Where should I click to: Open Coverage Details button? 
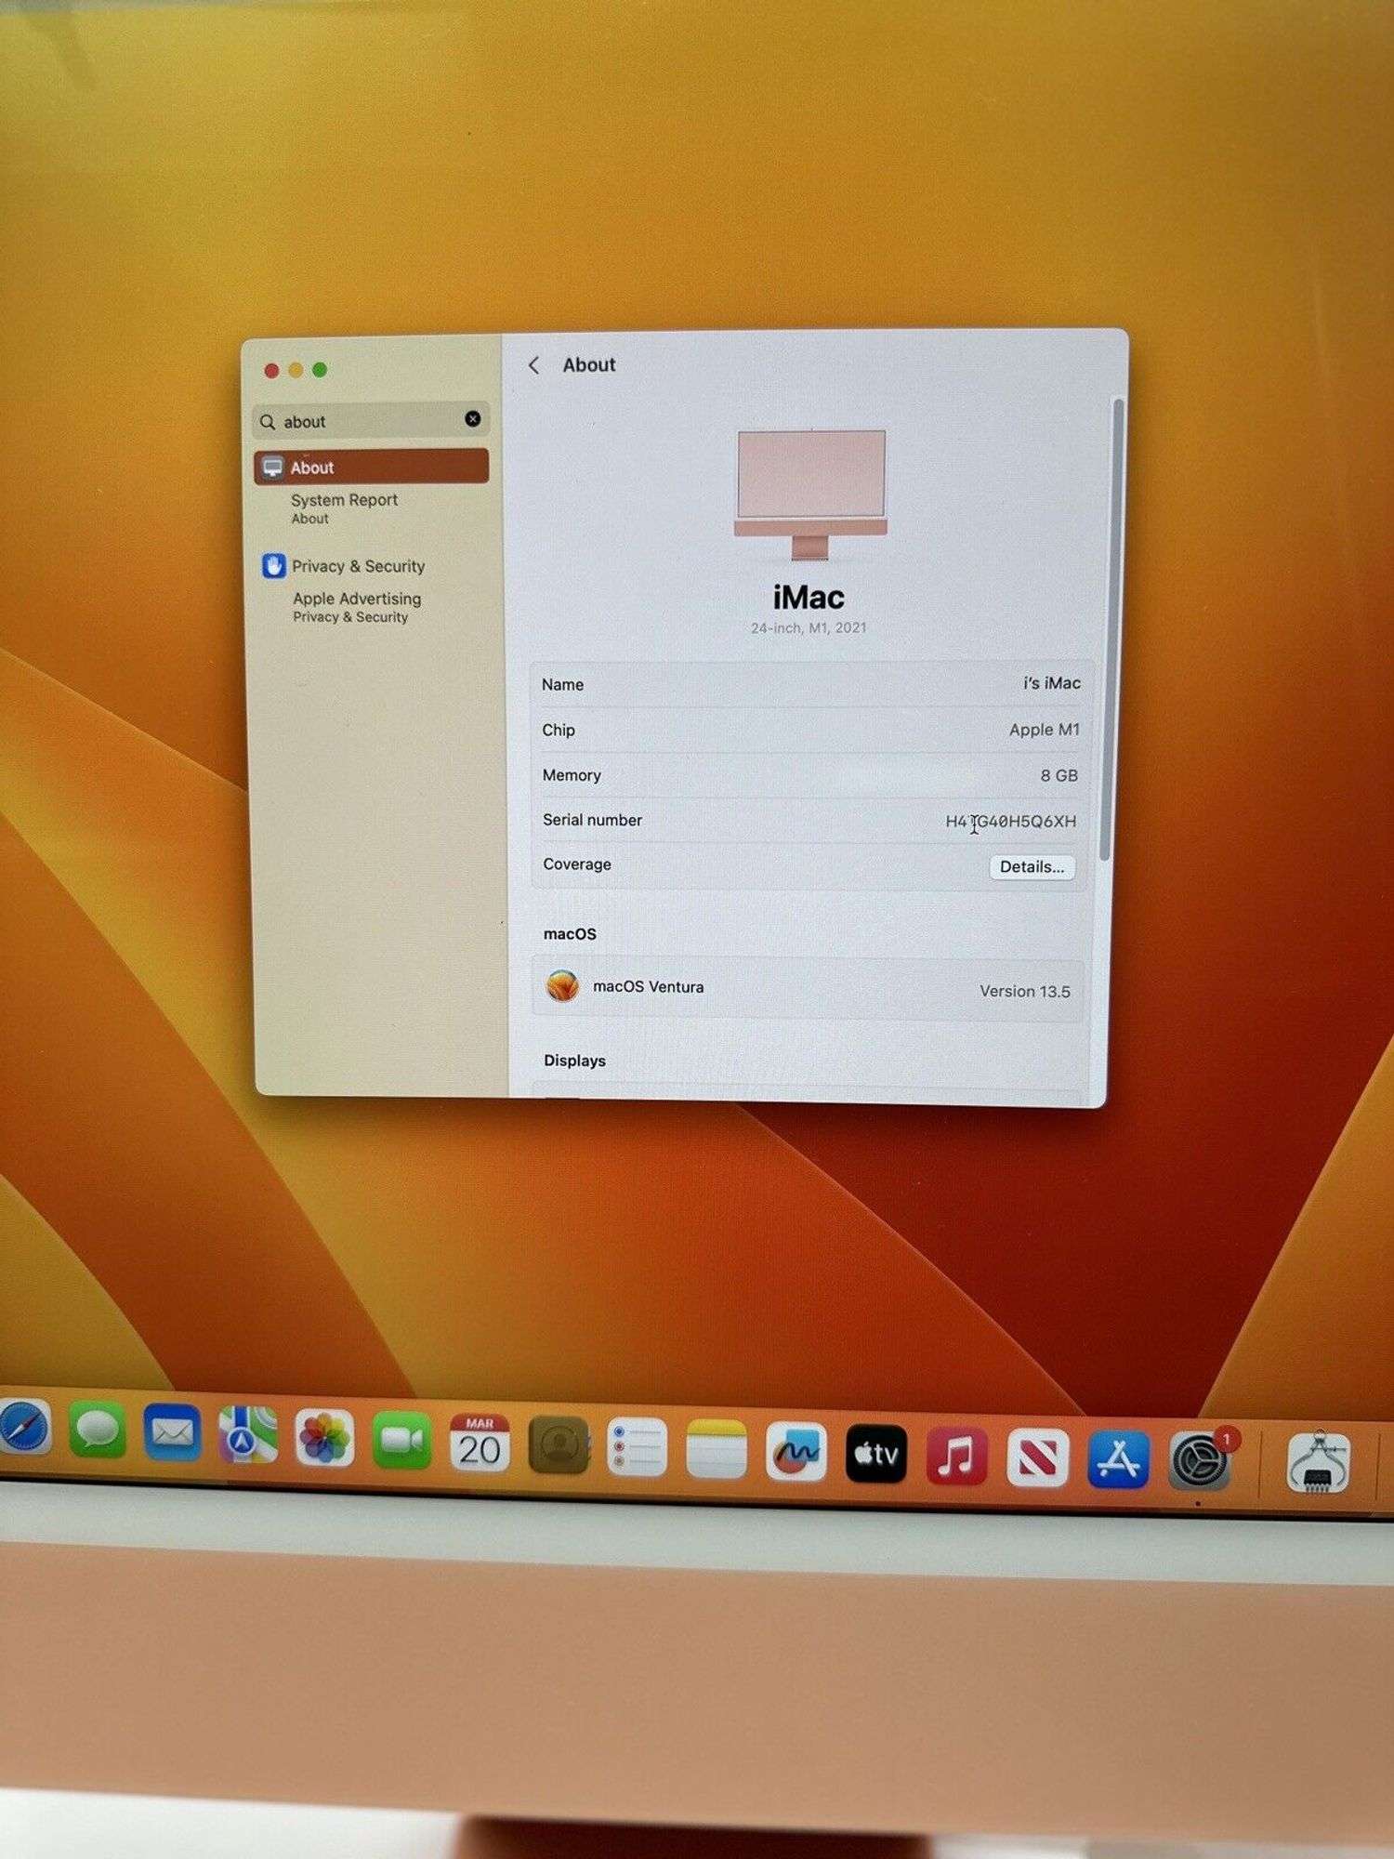[1032, 866]
